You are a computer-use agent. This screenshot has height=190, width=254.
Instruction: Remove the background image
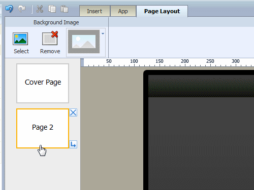50,43
